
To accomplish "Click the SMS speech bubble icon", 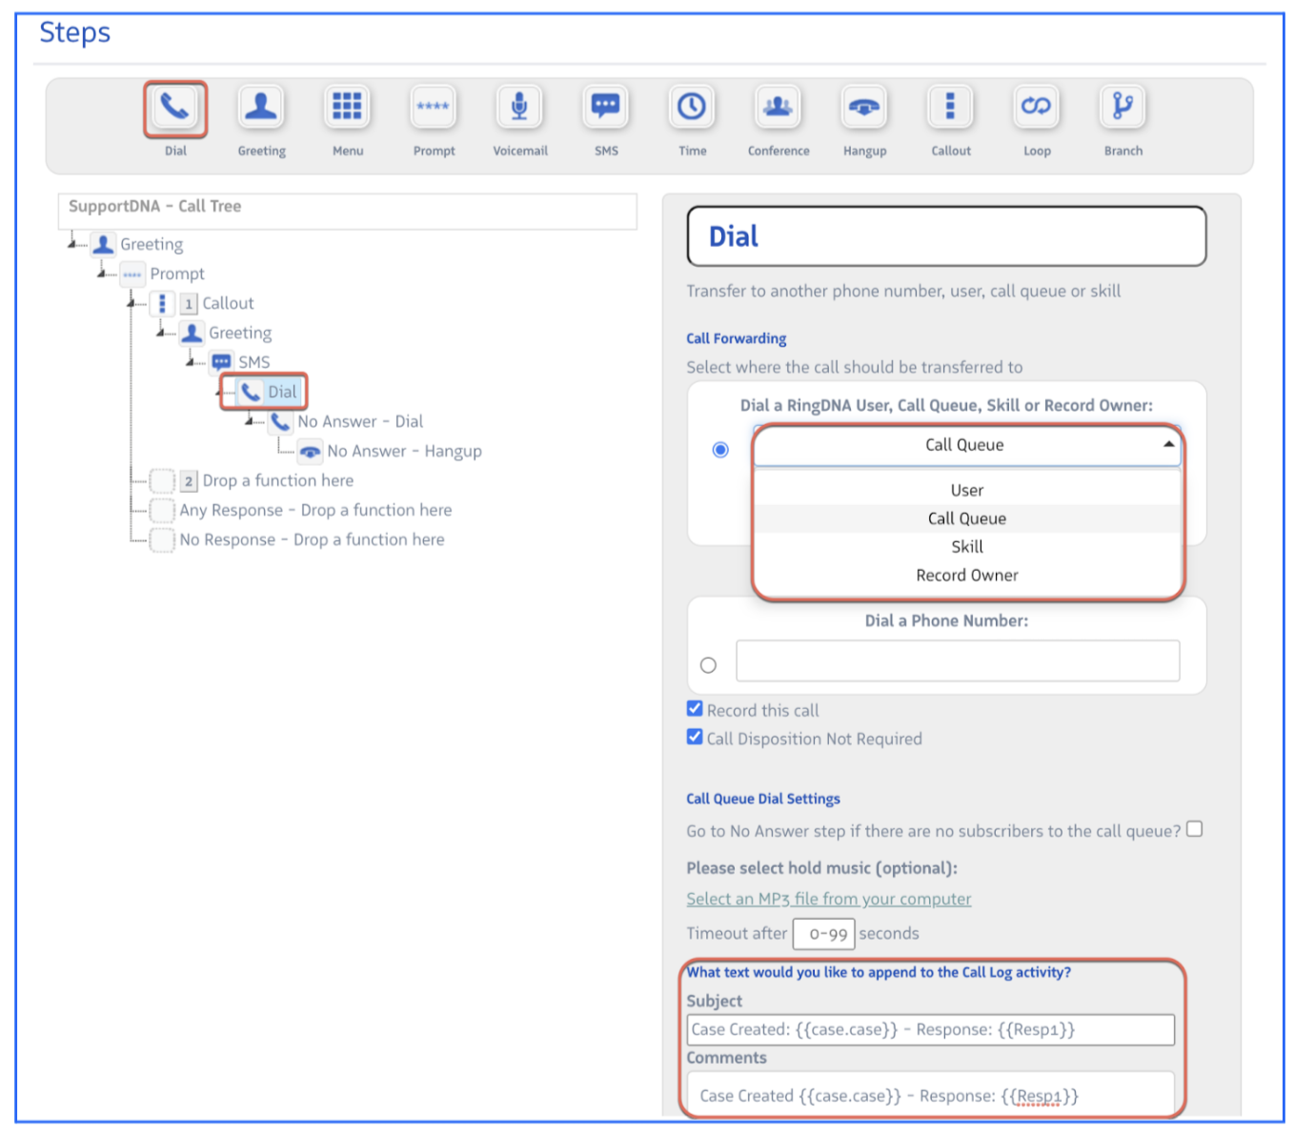I will click(x=606, y=108).
